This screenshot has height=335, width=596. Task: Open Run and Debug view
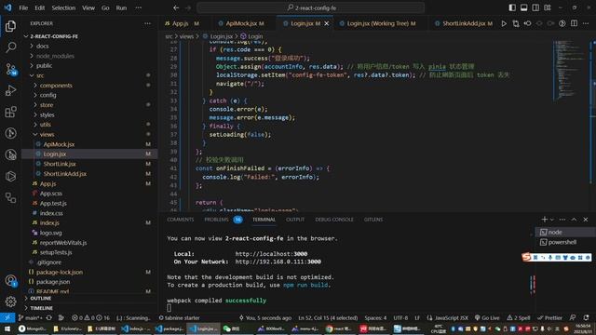point(10,90)
